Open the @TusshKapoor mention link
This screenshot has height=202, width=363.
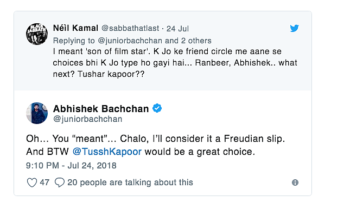(107, 152)
